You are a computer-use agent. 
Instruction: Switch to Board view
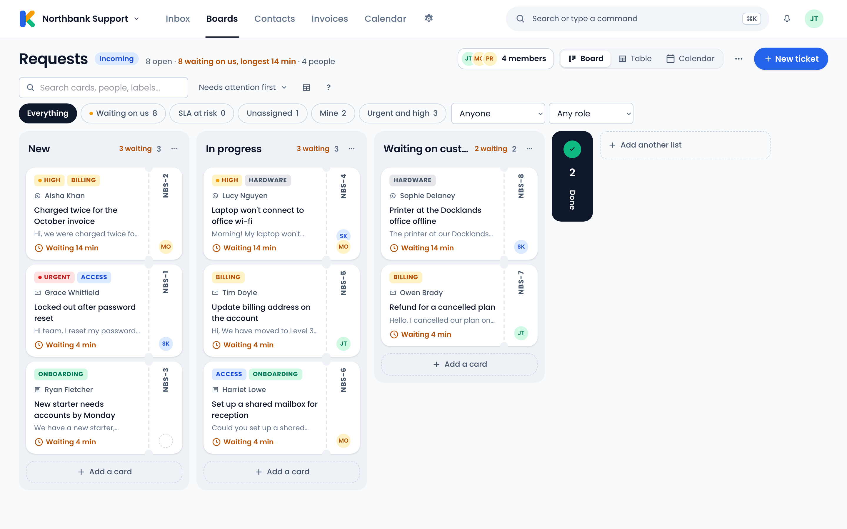586,59
